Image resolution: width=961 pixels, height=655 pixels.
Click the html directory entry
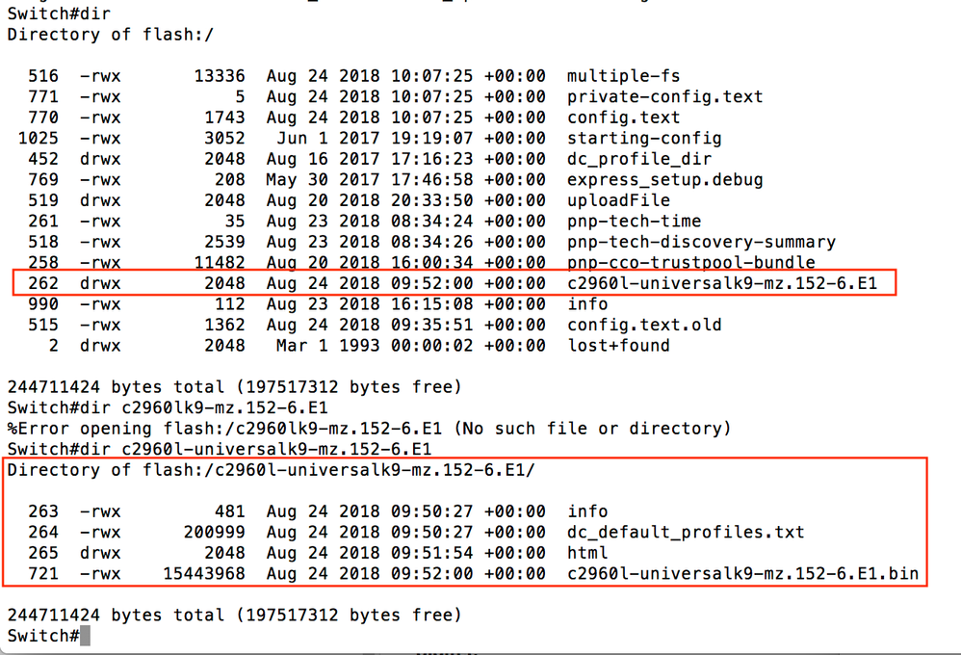(587, 553)
